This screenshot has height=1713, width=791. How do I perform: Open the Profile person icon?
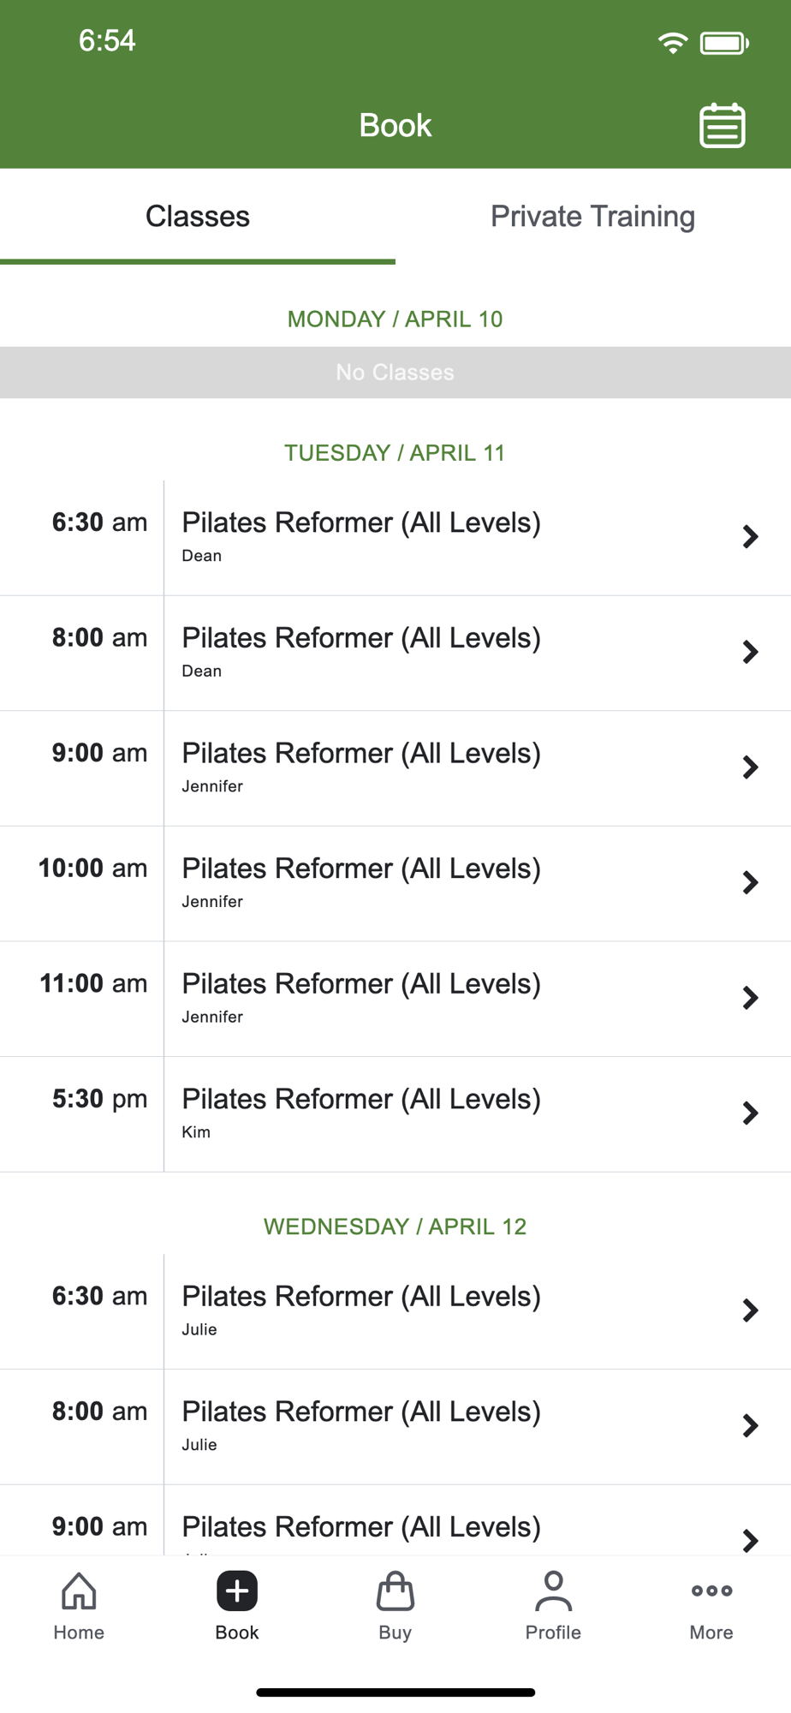(553, 1591)
